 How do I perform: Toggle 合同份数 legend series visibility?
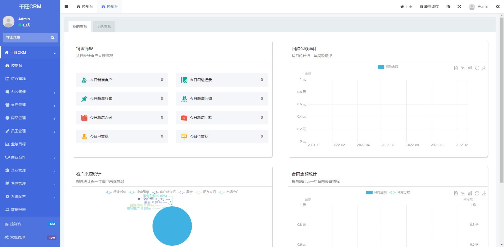[400, 192]
